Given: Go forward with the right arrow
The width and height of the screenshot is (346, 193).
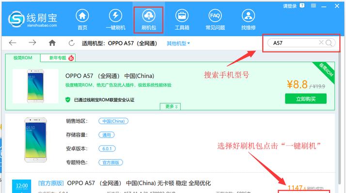Looking at the screenshot, I should [32, 42].
